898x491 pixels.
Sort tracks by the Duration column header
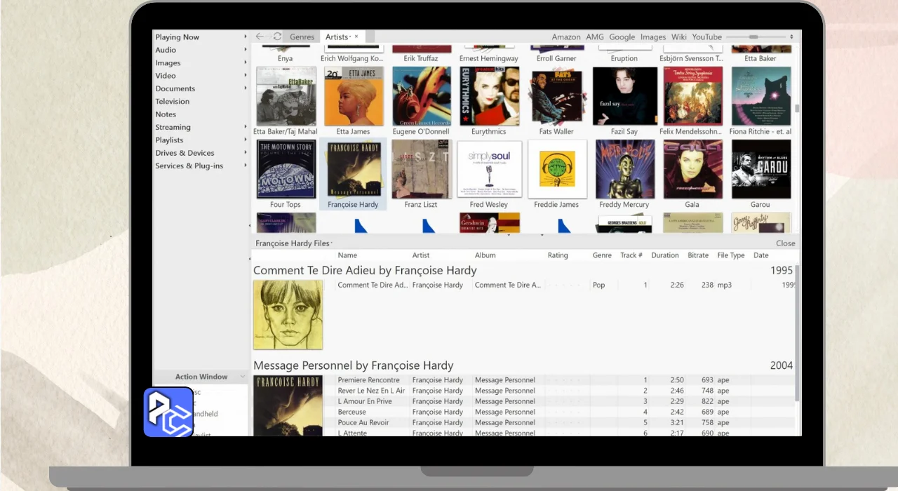664,255
